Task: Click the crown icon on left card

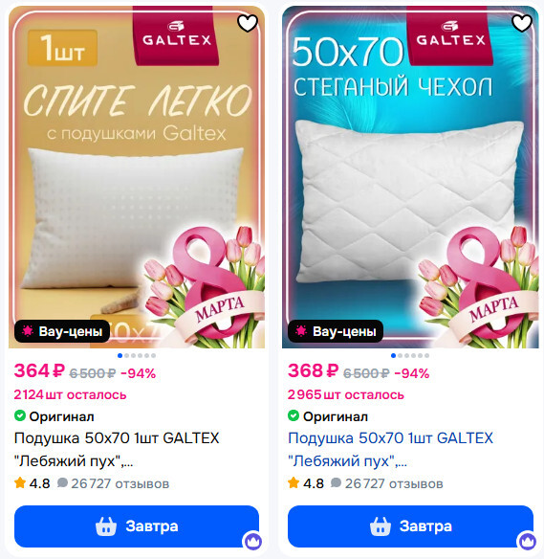Action: [x=252, y=541]
